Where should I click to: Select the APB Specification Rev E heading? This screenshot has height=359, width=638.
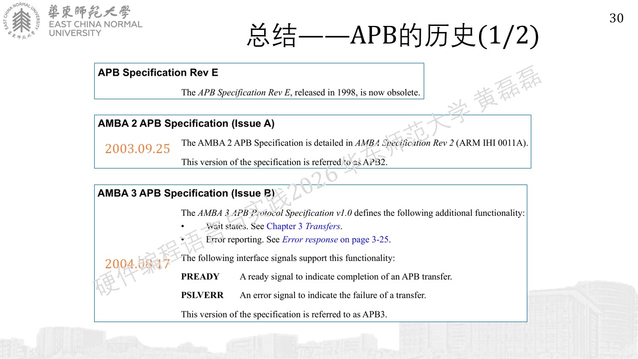tap(158, 72)
